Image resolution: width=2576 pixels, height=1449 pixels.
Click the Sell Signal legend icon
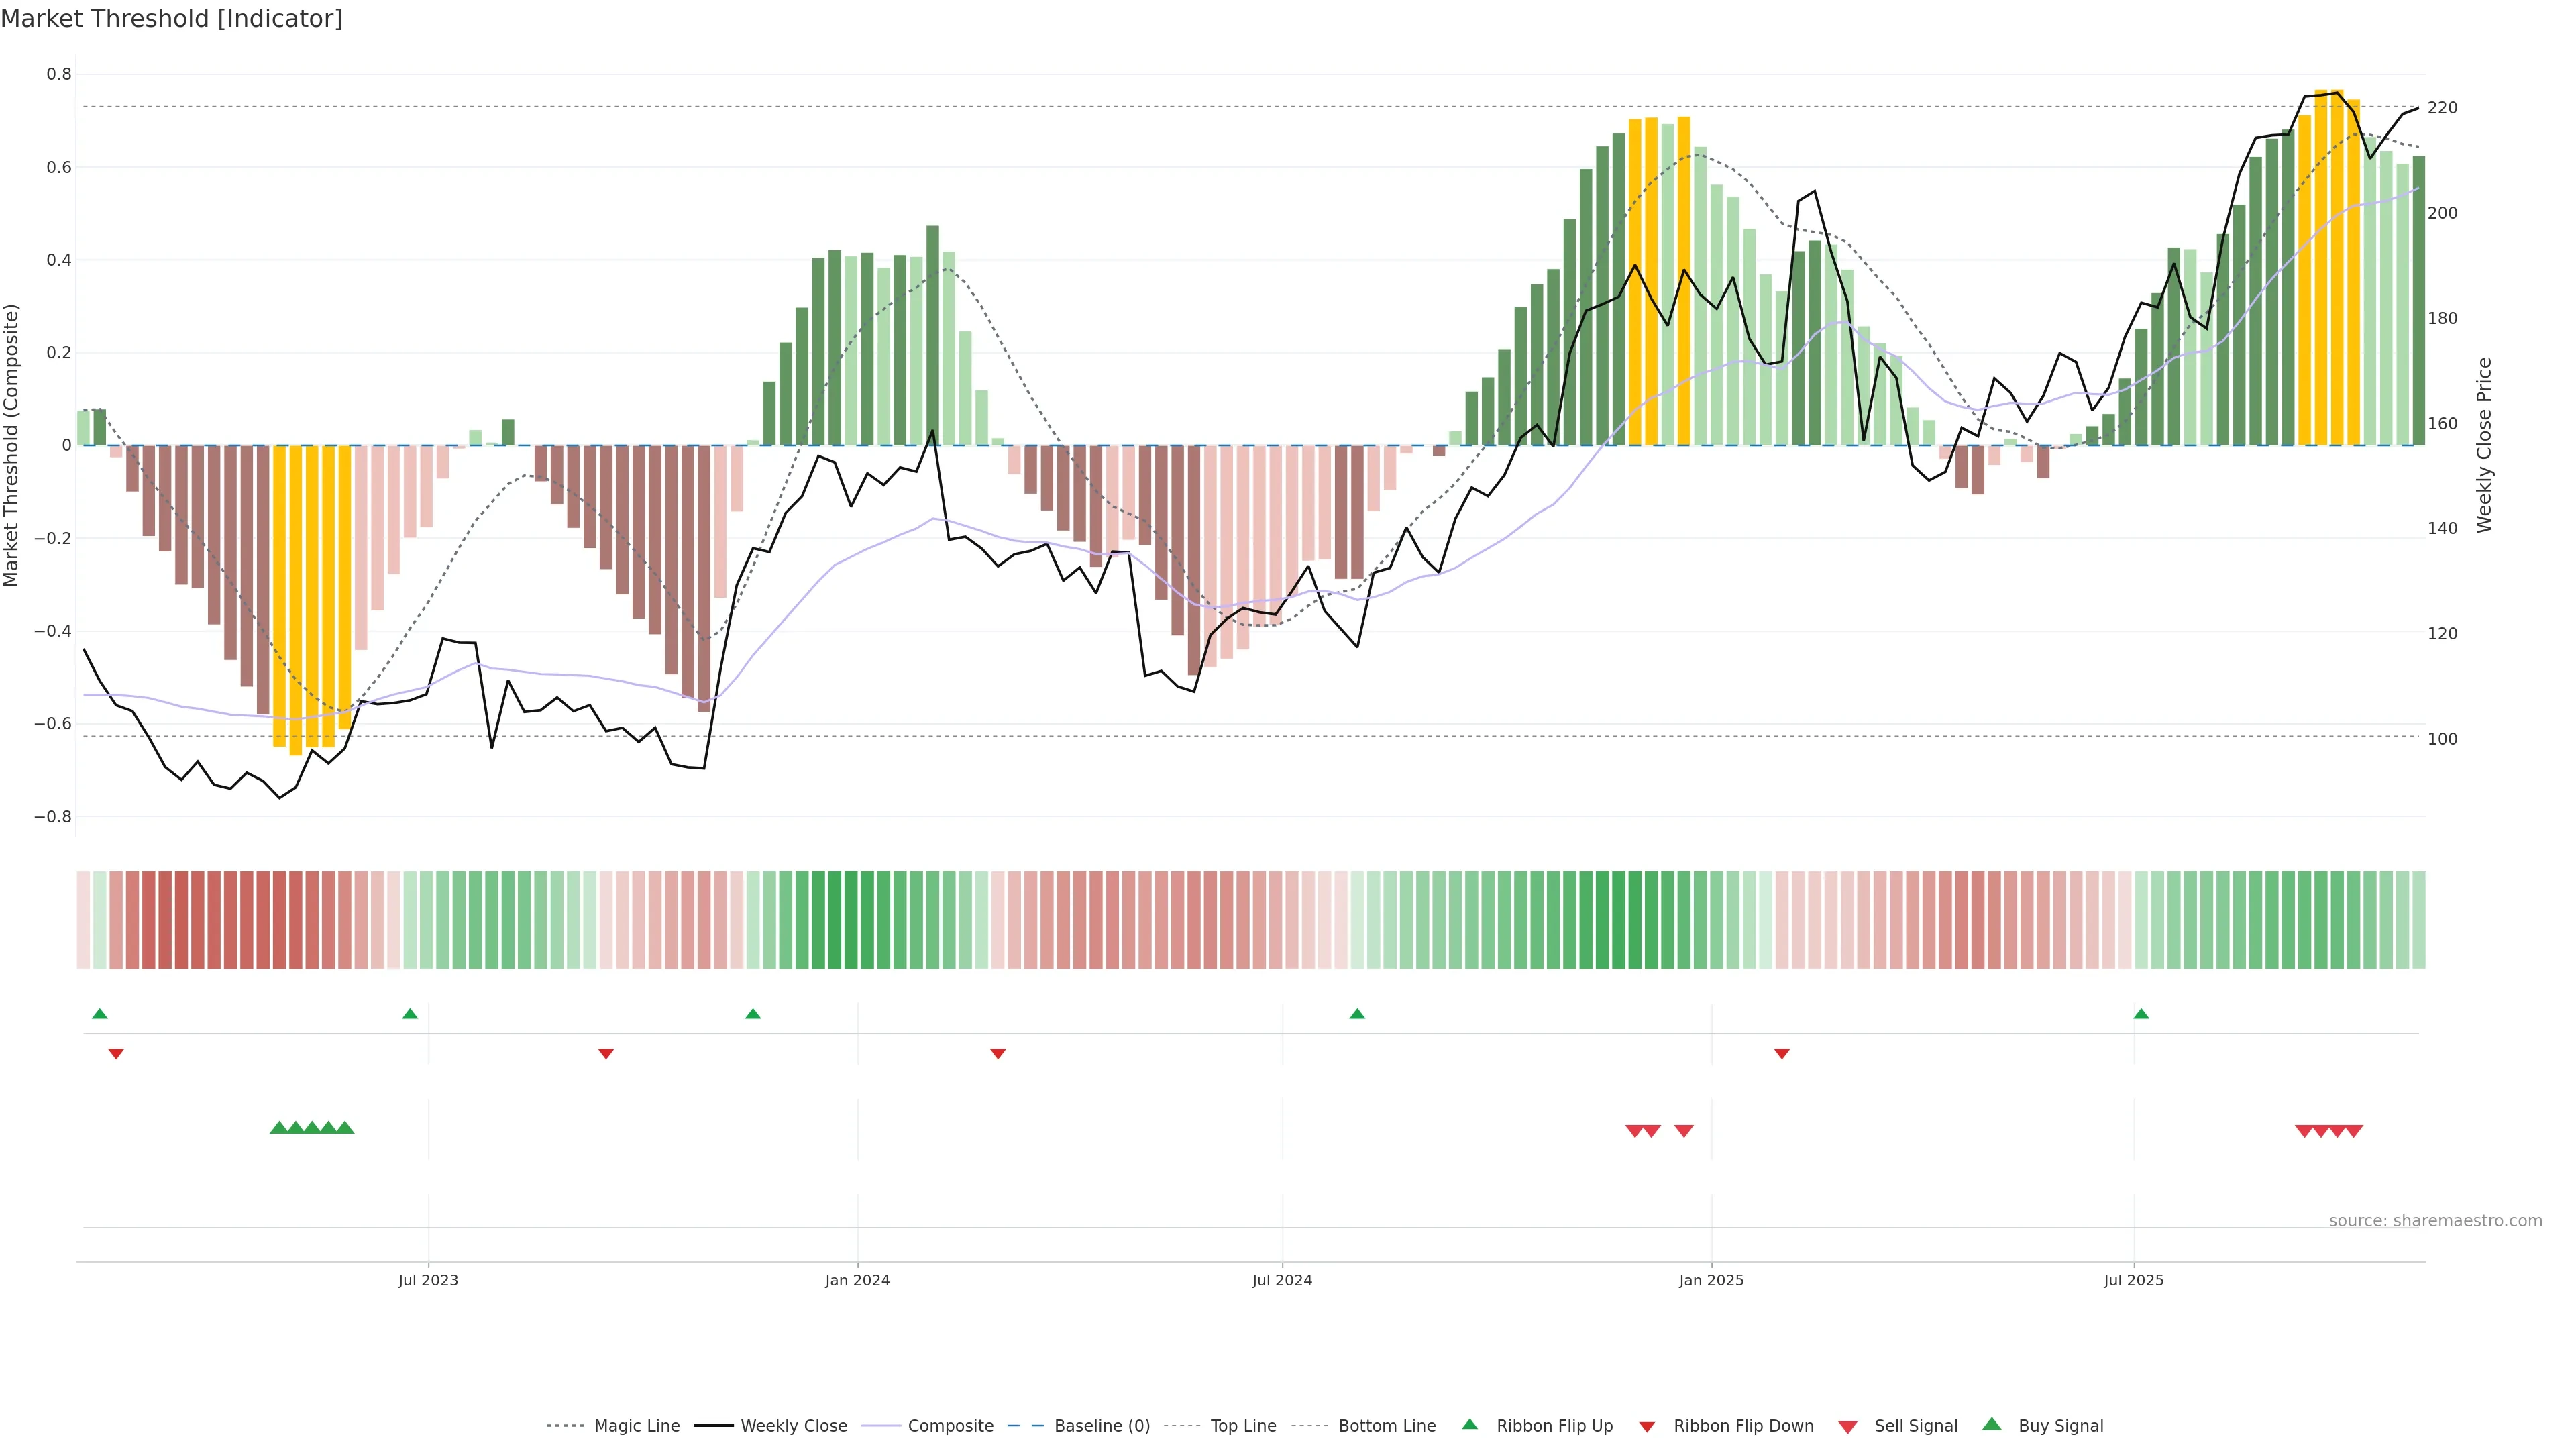pyautogui.click(x=1848, y=1427)
